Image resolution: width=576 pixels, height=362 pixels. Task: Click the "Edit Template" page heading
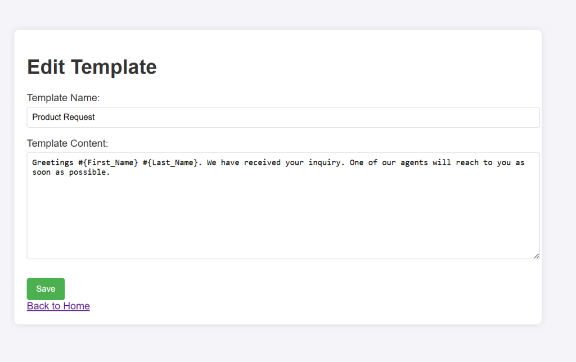[92, 67]
